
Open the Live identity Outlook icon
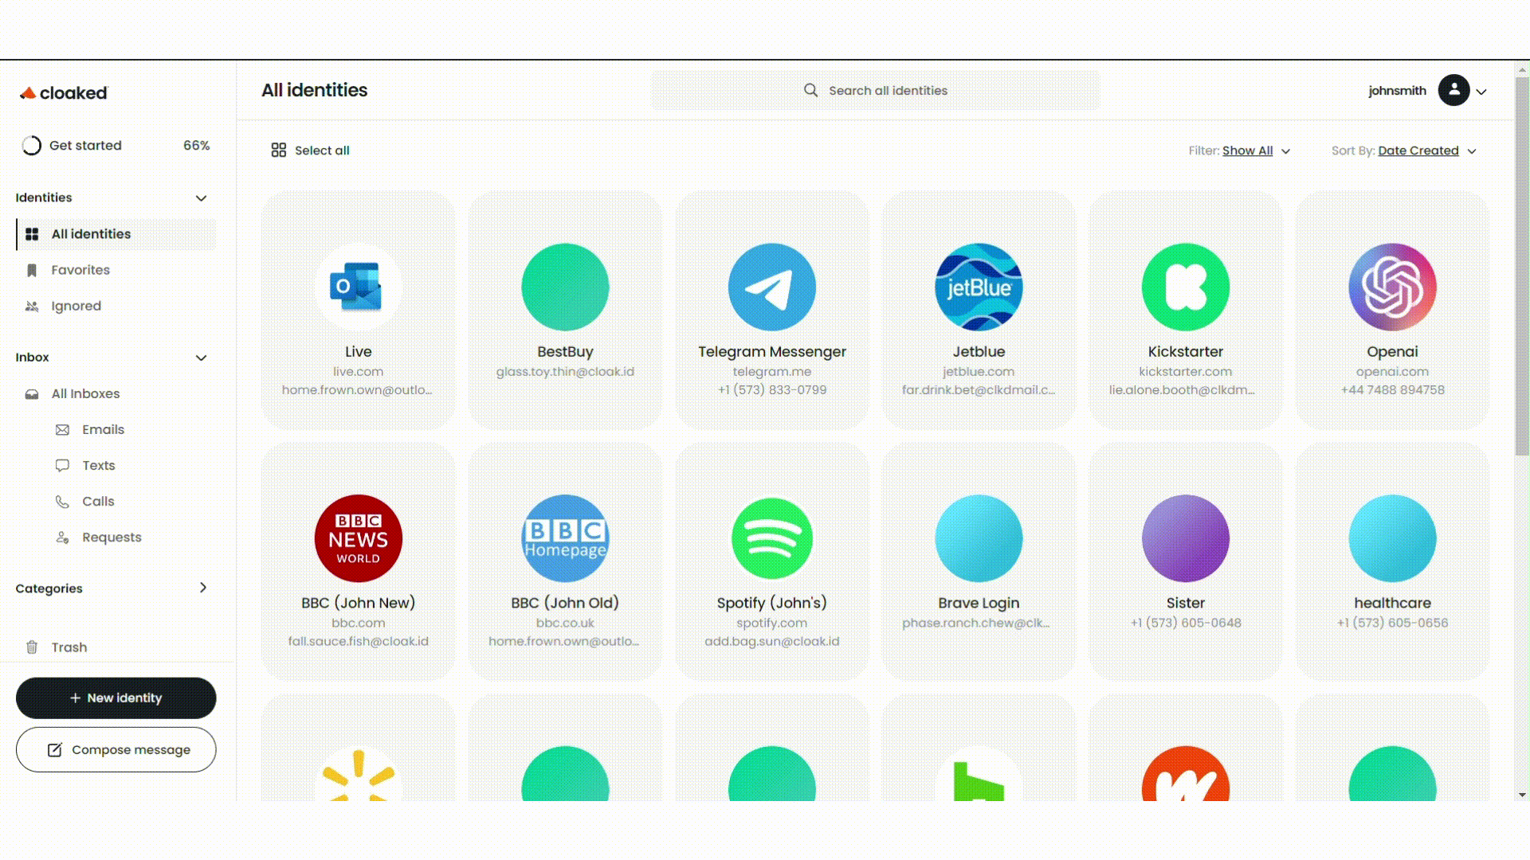(358, 287)
